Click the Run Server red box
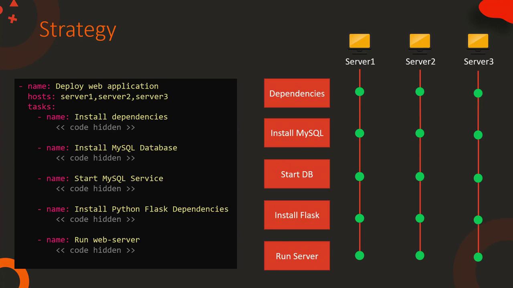This screenshot has width=513, height=288. pos(297,256)
